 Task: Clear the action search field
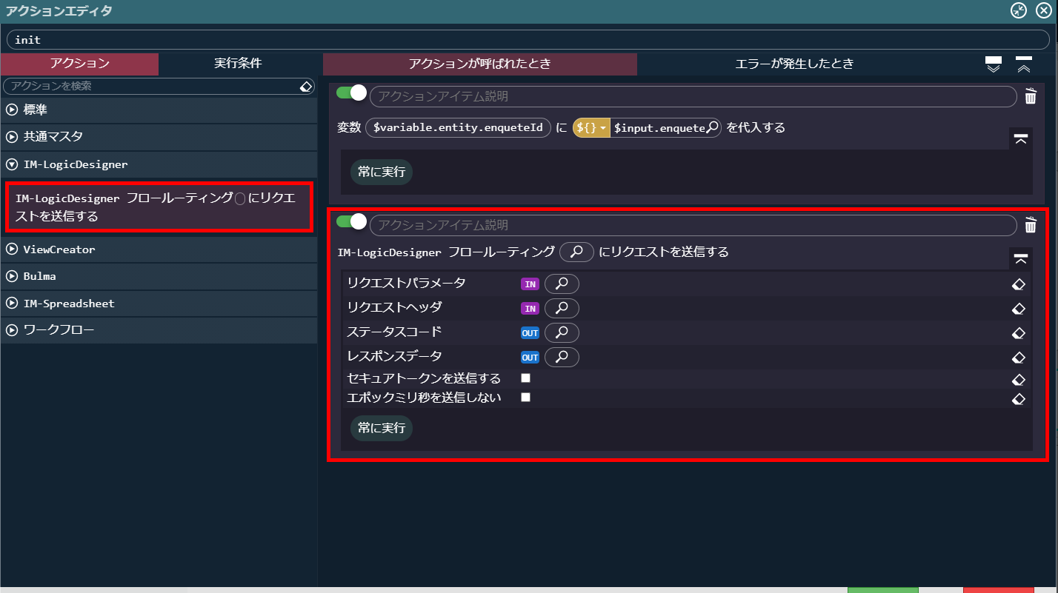tap(306, 87)
